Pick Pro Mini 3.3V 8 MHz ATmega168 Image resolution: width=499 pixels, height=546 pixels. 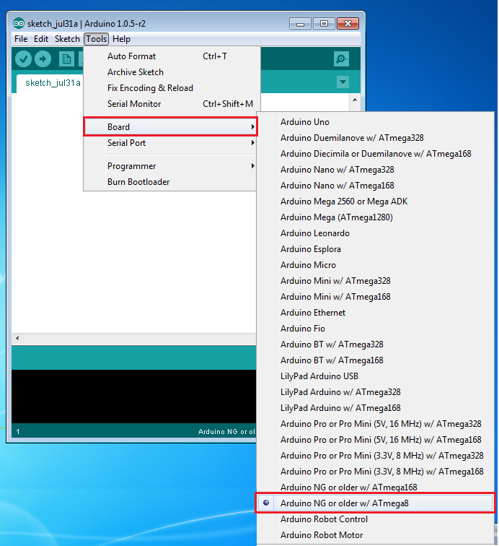[x=375, y=472]
